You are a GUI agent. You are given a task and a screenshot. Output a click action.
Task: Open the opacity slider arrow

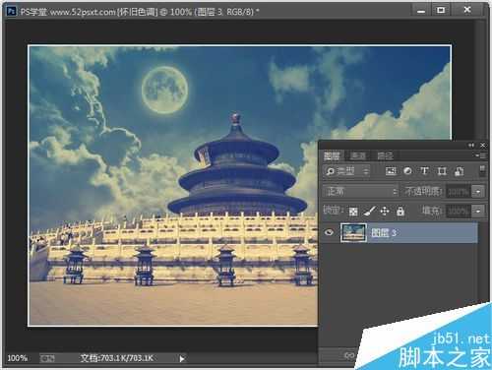point(478,191)
